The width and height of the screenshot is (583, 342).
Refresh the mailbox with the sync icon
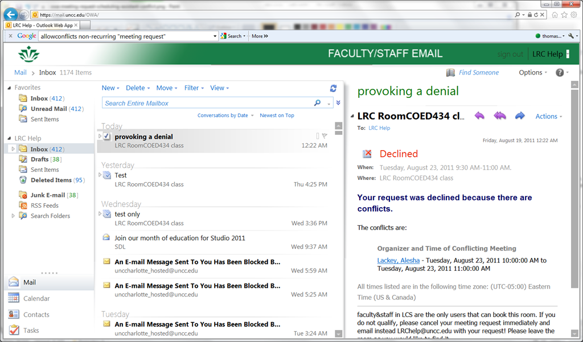click(x=333, y=88)
